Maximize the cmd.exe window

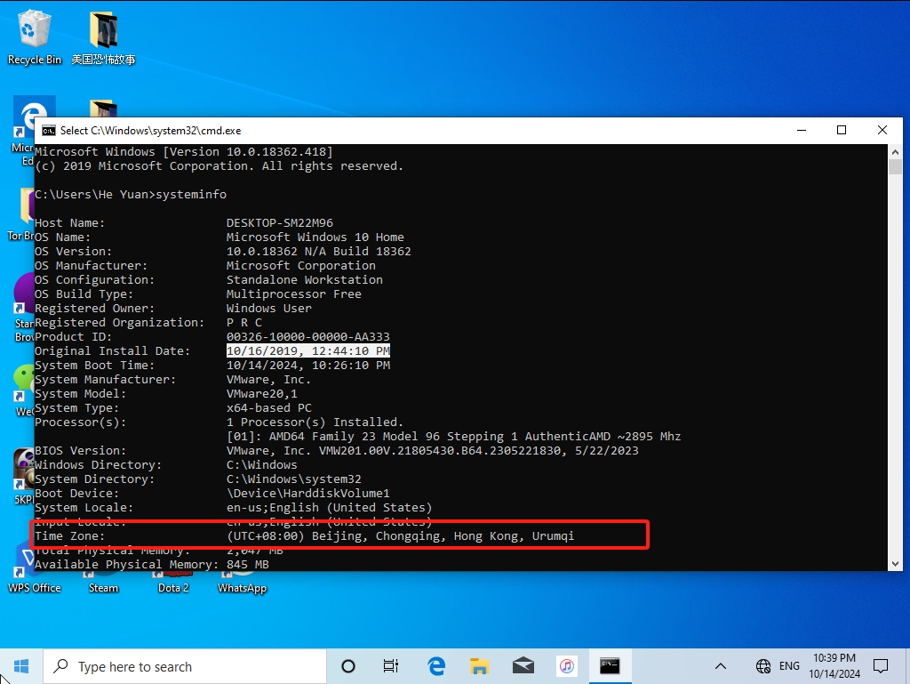click(x=842, y=130)
